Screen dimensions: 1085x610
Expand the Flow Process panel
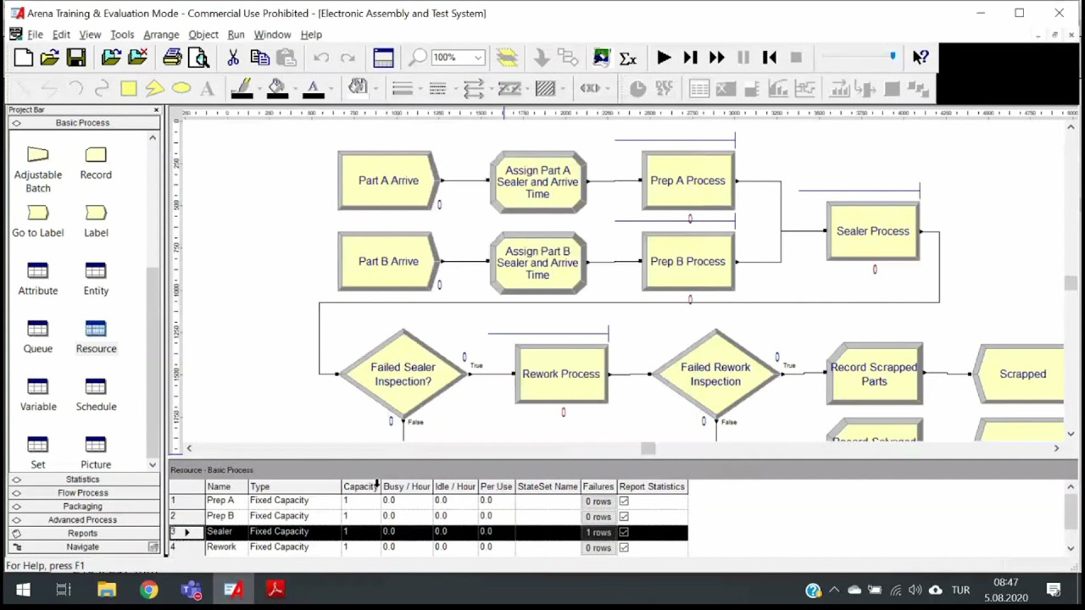click(x=82, y=493)
